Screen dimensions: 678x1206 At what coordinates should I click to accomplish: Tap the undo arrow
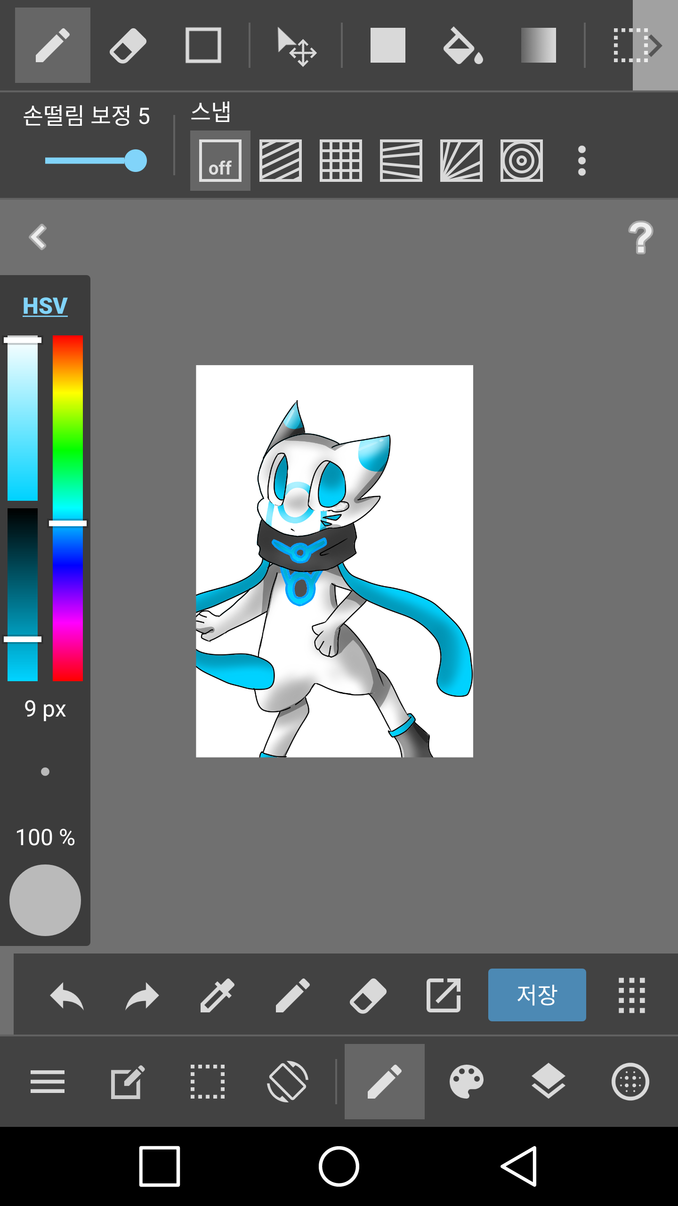point(67,995)
